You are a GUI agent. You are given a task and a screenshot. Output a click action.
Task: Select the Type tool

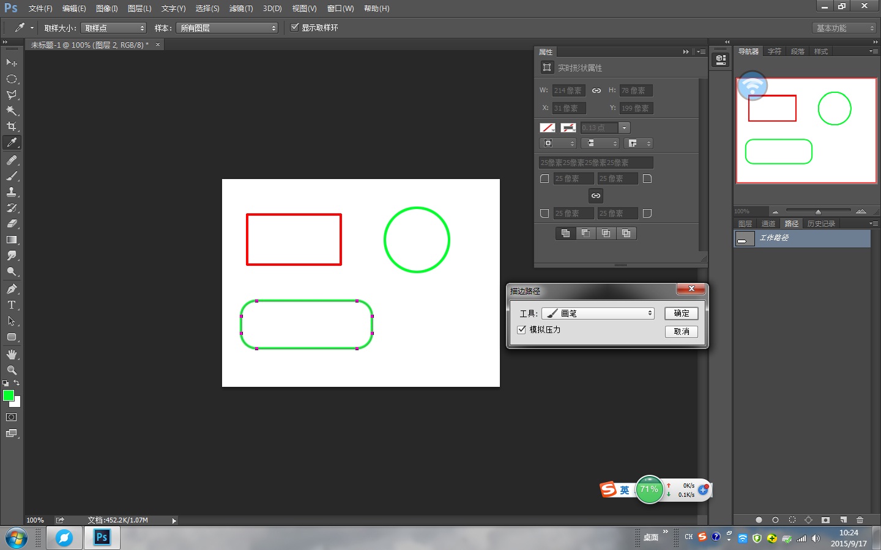(x=11, y=305)
